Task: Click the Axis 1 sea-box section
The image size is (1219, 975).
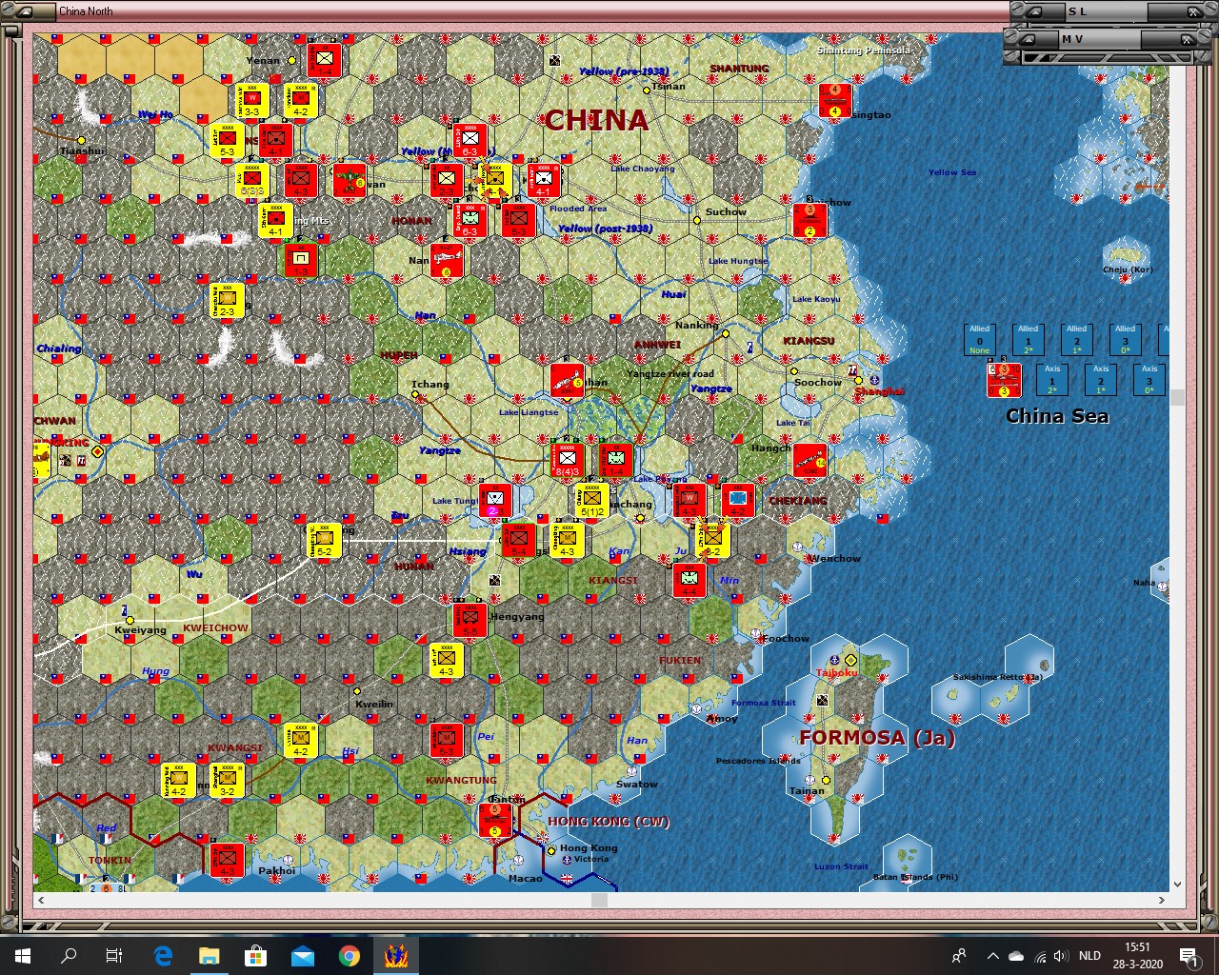Action: pos(1052,380)
